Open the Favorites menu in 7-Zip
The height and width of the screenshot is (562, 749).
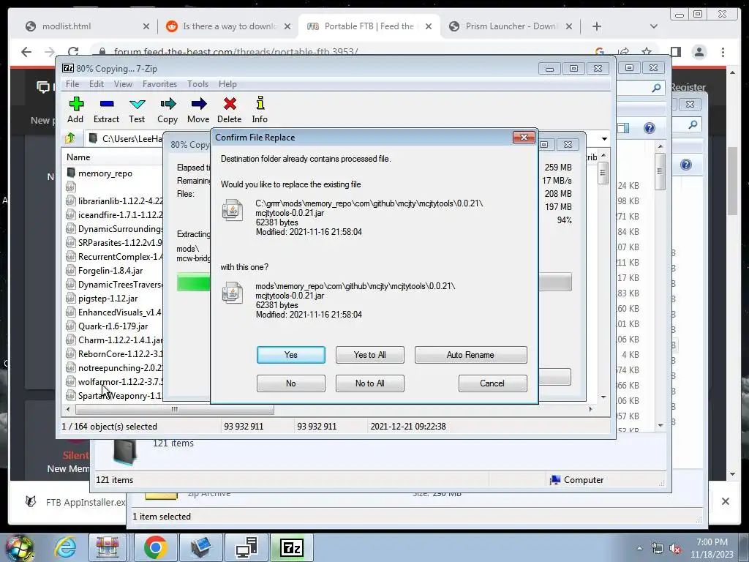click(x=159, y=84)
